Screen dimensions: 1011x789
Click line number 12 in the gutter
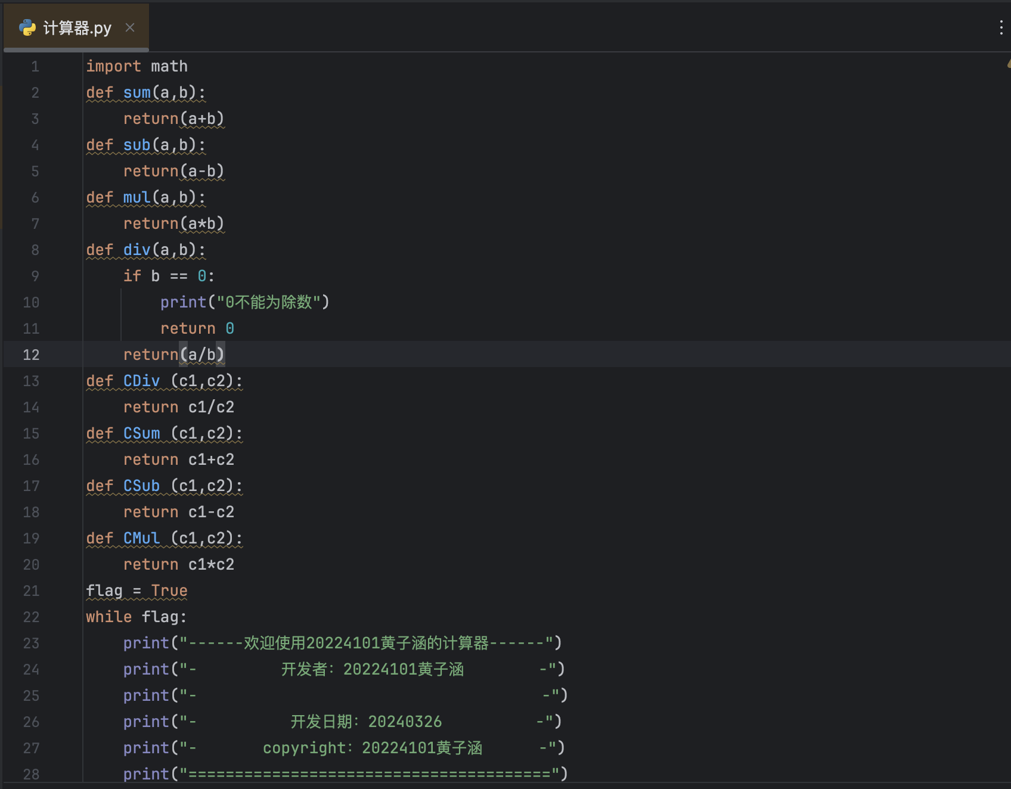pyautogui.click(x=31, y=355)
